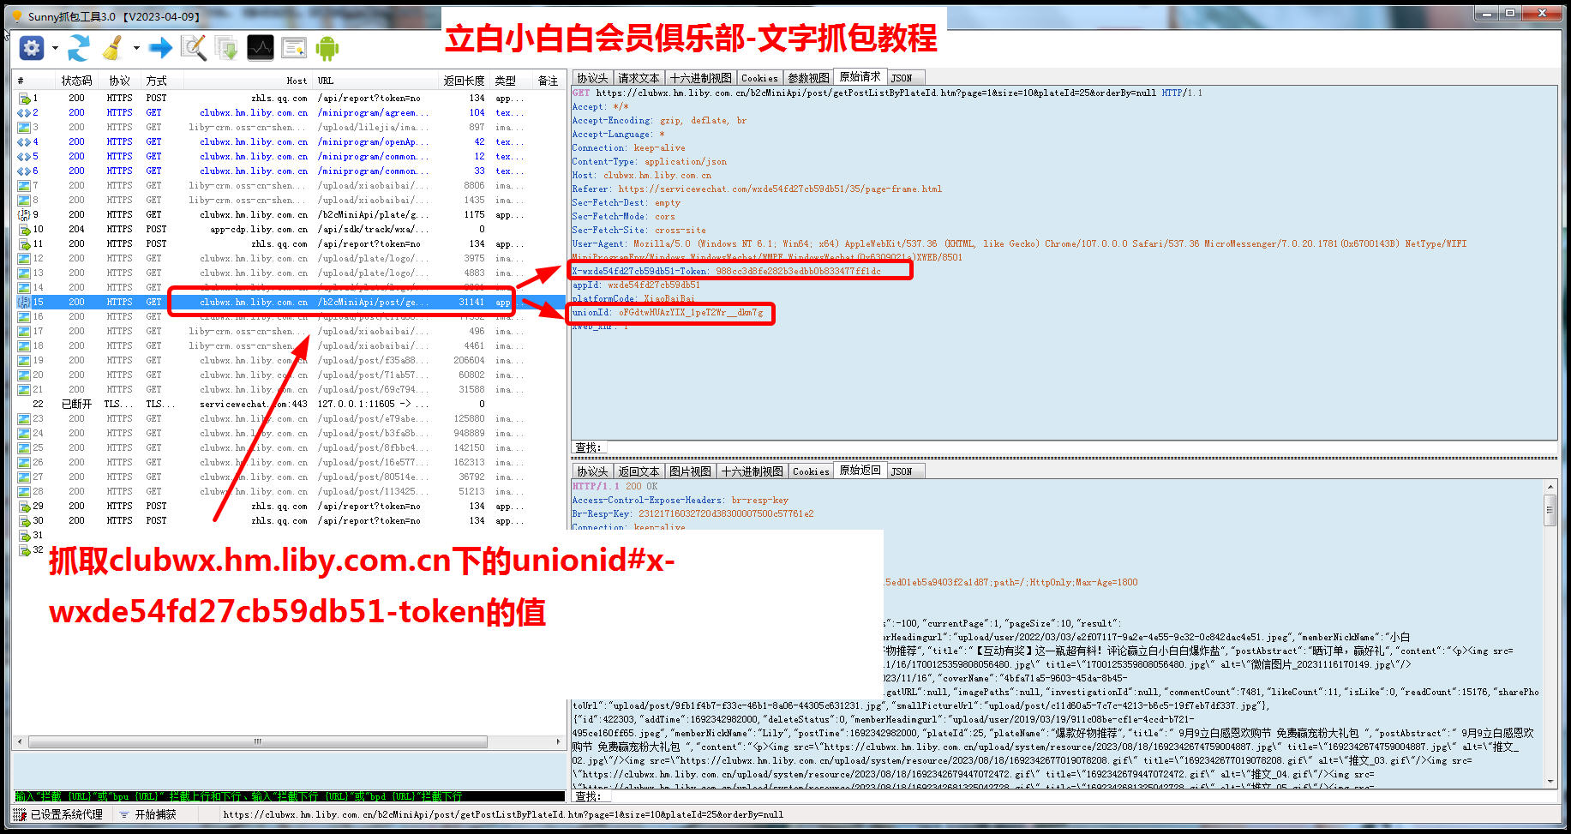Open the 图片视图 tab
This screenshot has width=1571, height=834.
coord(690,471)
